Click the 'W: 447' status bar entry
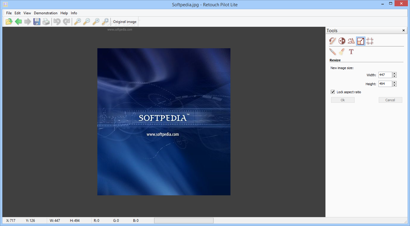The image size is (410, 226). coord(55,221)
